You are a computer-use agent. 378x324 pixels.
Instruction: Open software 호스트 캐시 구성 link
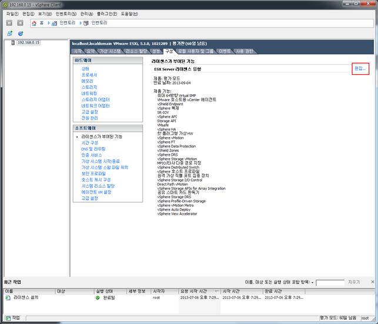(96, 180)
